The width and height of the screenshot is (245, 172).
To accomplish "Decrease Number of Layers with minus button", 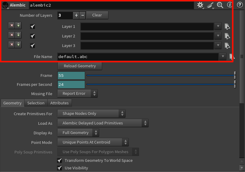I will pyautogui.click(x=83, y=15).
